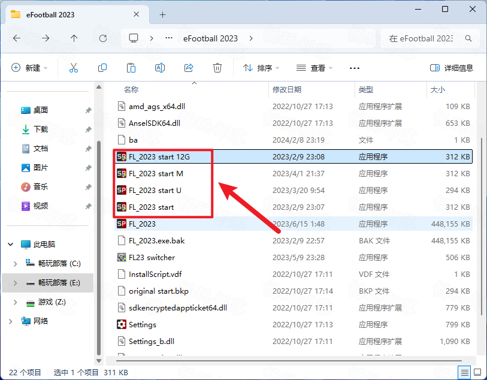Switch to large thumbnails view icon
This screenshot has height=380, width=487.
click(x=477, y=372)
